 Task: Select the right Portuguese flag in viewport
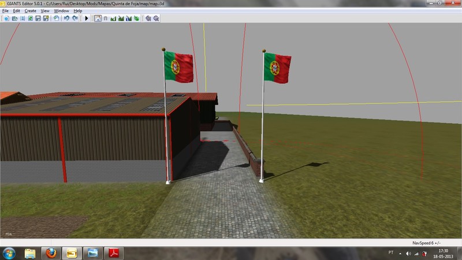pos(277,68)
